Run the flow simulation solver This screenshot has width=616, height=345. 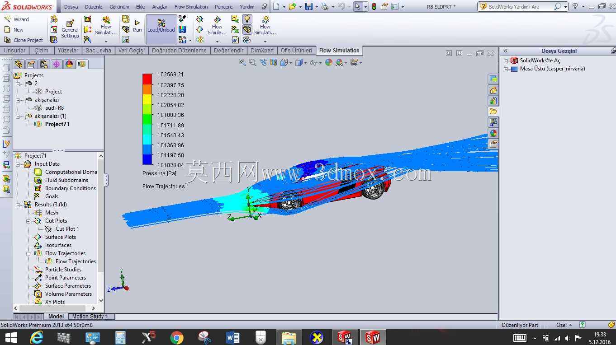(137, 27)
